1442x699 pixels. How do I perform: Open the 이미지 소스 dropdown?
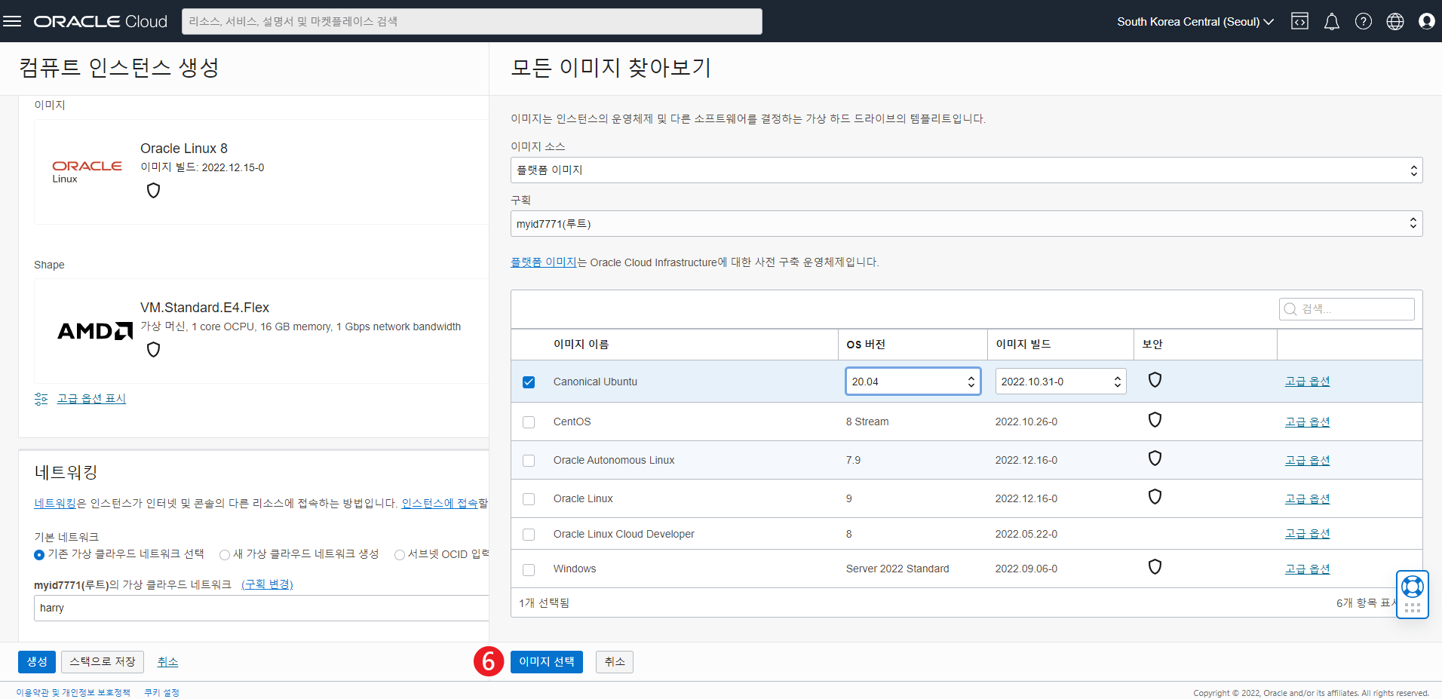966,170
